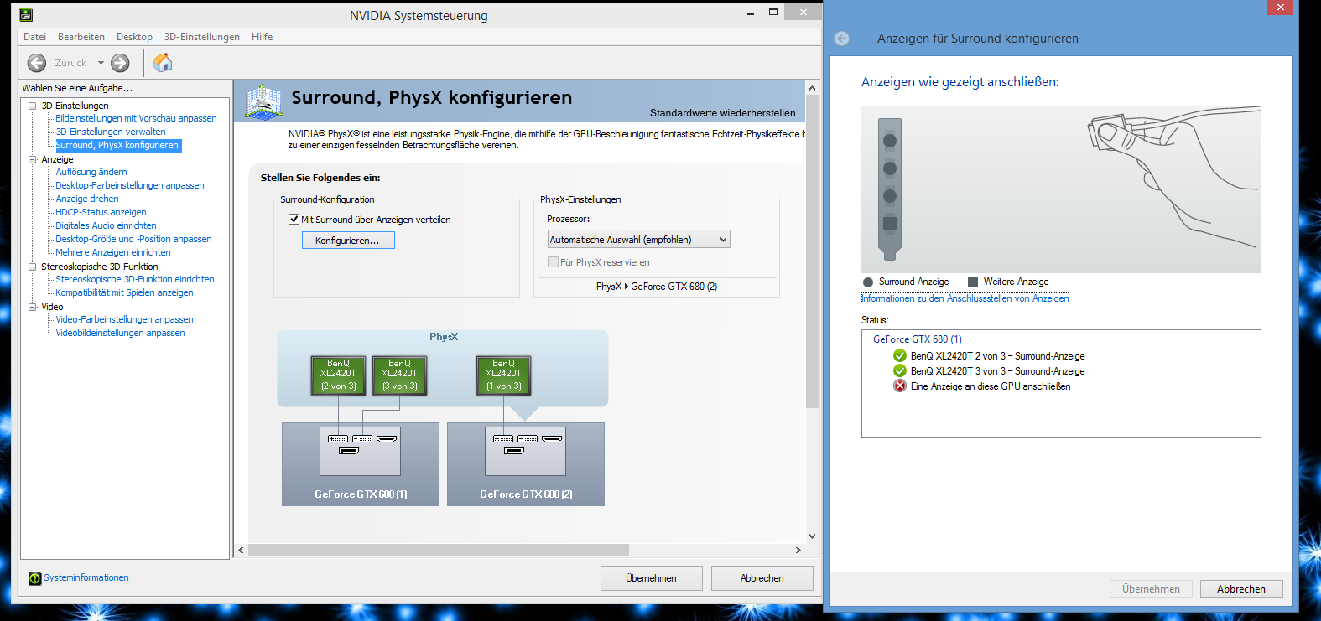Click the graphics card connection illustration
This screenshot has height=621, width=1321.
(x=1061, y=189)
